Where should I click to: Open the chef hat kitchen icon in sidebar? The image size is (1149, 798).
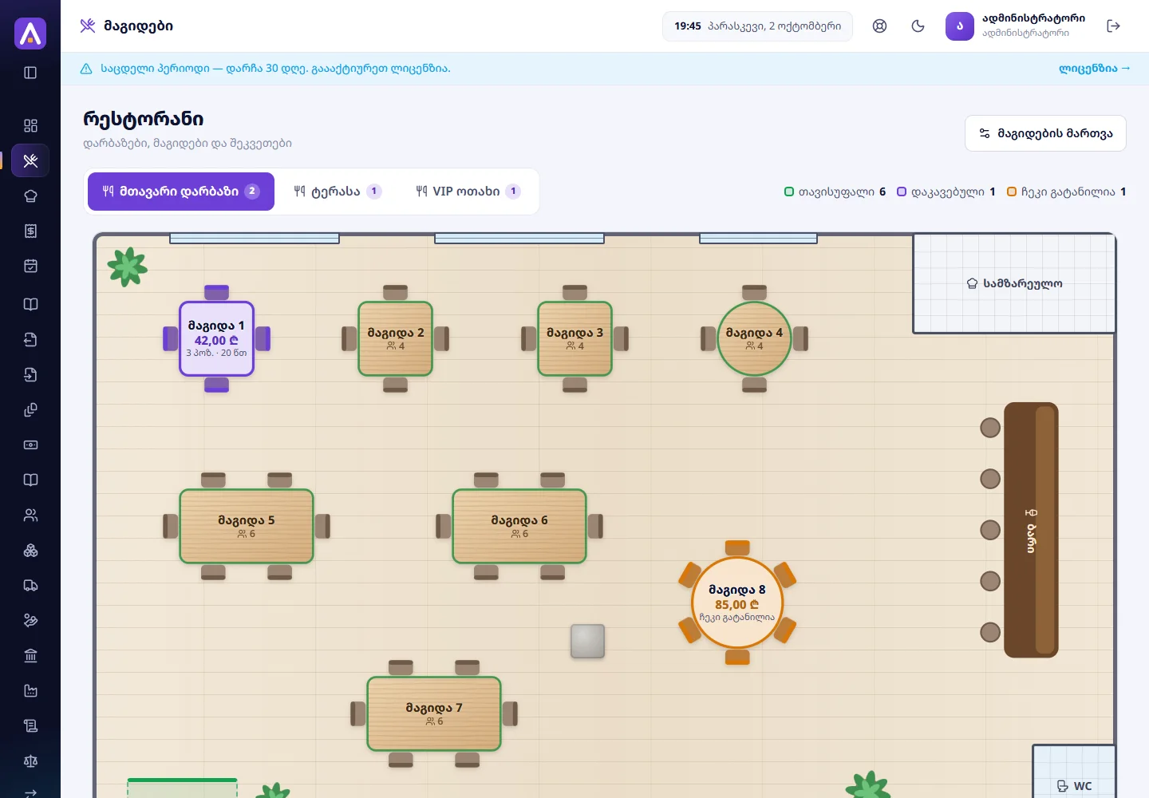pos(30,196)
